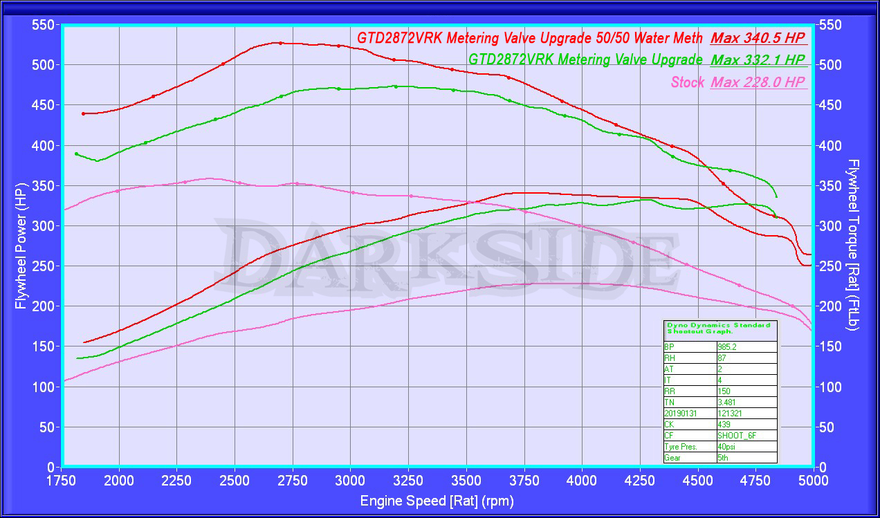Click the green 'GTD2872VRK Metering Valve Upgrade' legend label

[586, 60]
